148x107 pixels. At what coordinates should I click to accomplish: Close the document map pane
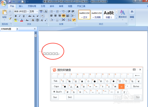[x=35, y=29]
